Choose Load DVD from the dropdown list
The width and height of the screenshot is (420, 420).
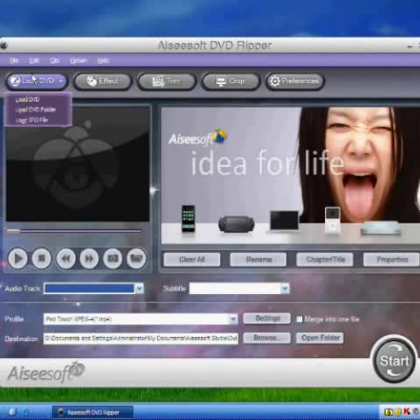28,99
